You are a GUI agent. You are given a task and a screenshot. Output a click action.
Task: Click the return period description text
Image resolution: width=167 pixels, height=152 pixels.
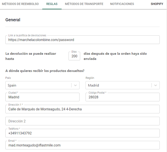[31, 56]
